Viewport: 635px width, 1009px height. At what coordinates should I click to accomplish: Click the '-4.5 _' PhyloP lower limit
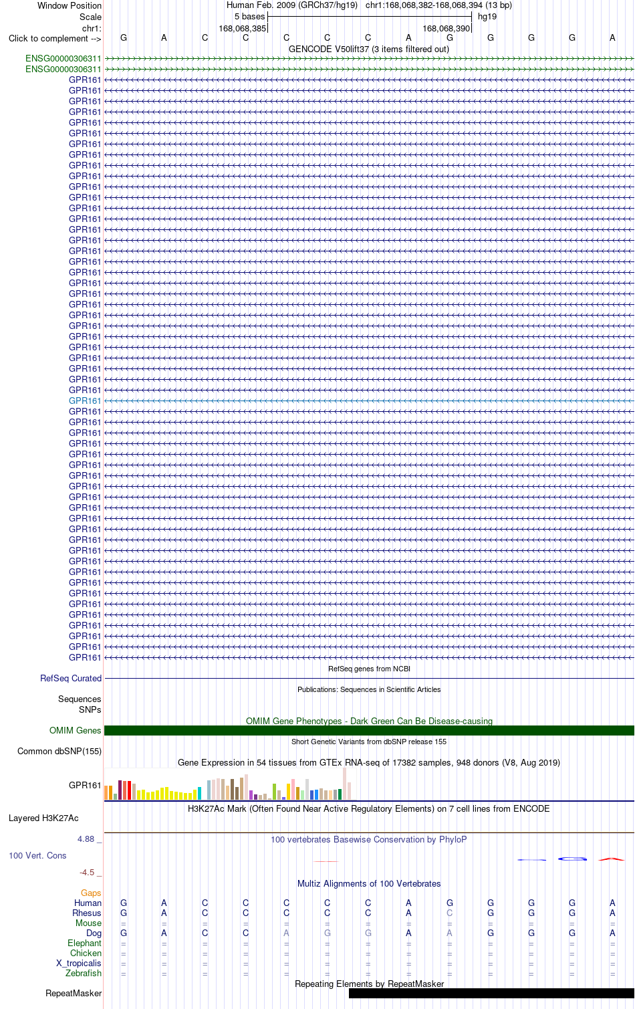(x=91, y=872)
